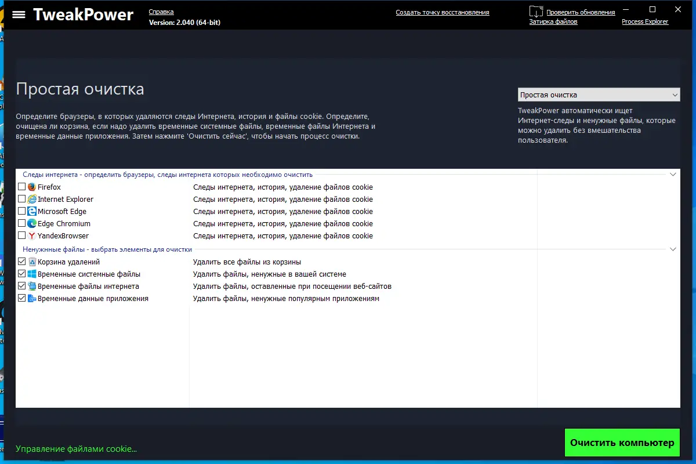Screen dimensions: 696x464
Task: Uncheck Временные системные файлы checkbox
Action: [22, 274]
